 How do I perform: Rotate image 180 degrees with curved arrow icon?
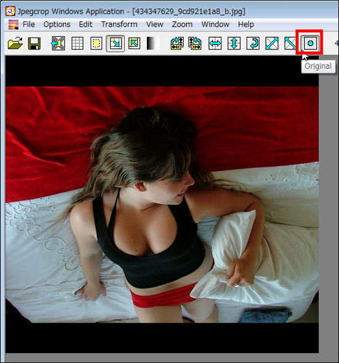(253, 43)
